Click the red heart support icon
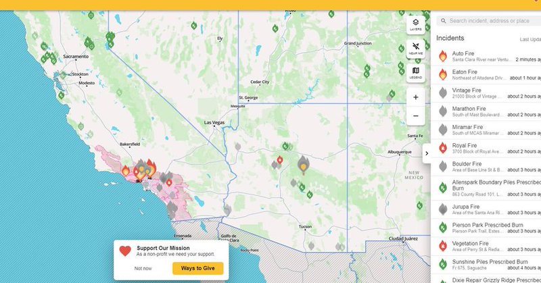 [125, 251]
